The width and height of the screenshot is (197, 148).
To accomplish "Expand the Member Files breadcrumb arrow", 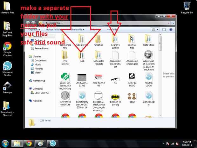I will 62,23.
